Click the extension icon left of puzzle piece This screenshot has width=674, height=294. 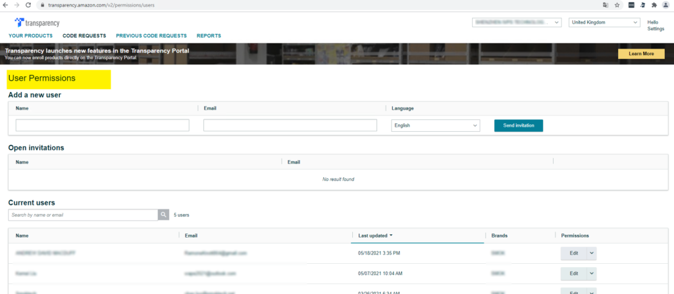coord(643,5)
